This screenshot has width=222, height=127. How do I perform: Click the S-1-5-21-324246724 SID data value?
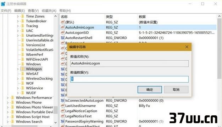pyautogui.click(x=177, y=33)
